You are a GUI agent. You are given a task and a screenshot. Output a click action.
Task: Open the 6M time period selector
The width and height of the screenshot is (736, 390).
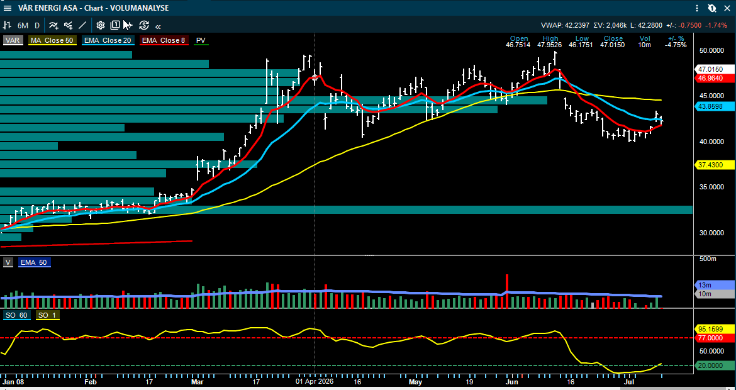click(23, 25)
